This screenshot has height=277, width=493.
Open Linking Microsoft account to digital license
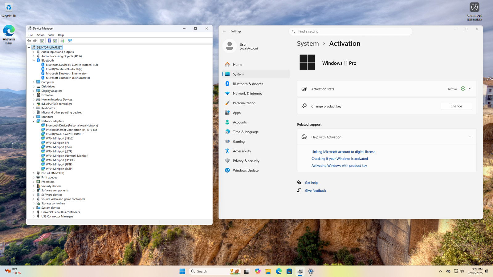click(x=343, y=152)
